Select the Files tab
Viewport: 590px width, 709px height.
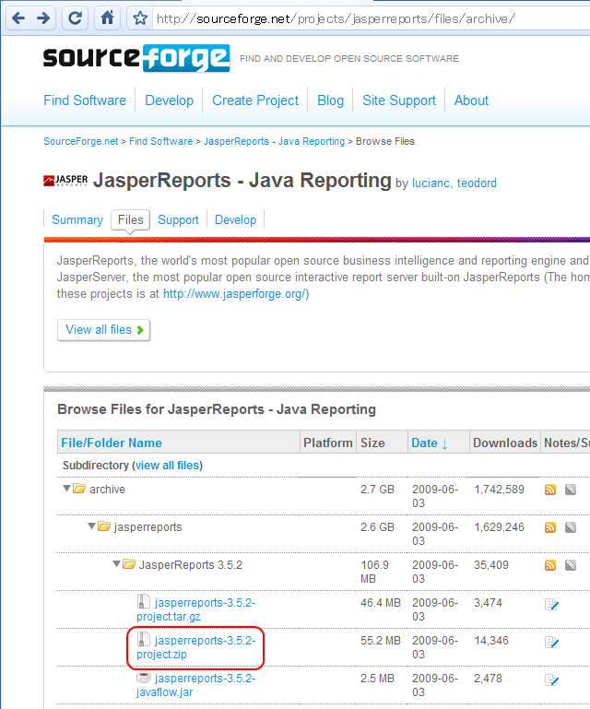click(x=130, y=219)
